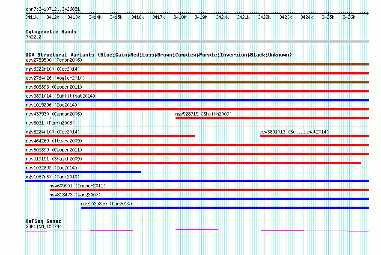381x255 pixels.
Task: Open the nsv519151 (Shaikh2009) variant bar
Action: (x=193, y=163)
